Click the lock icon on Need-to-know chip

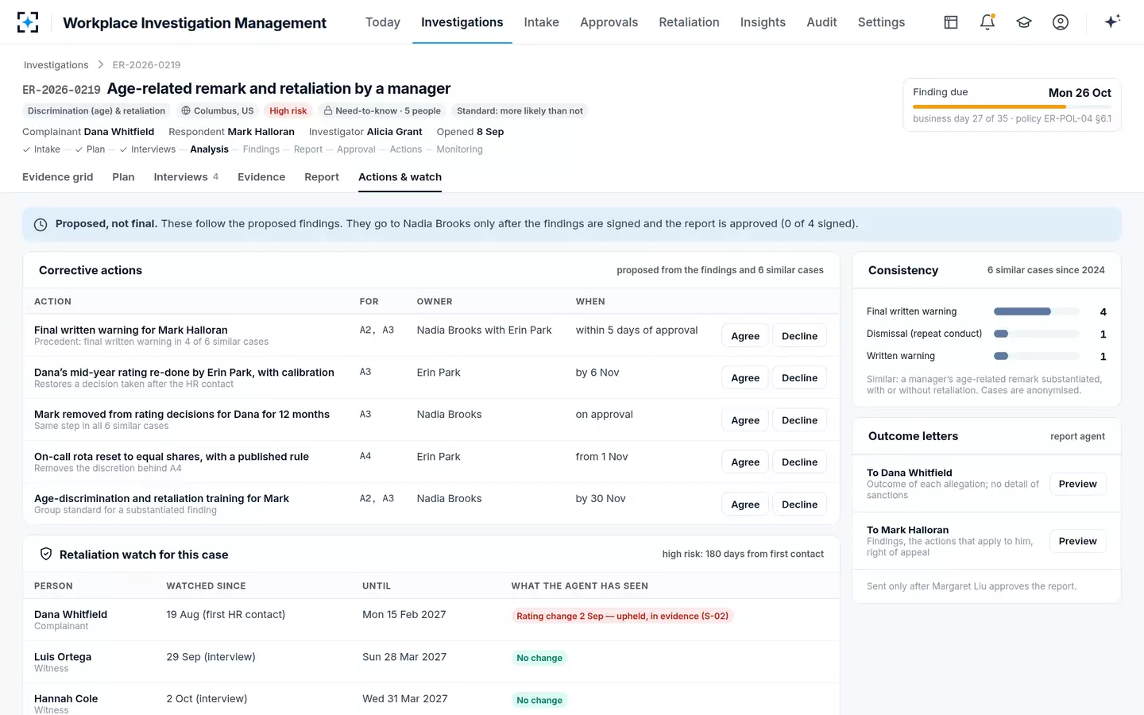coord(328,111)
